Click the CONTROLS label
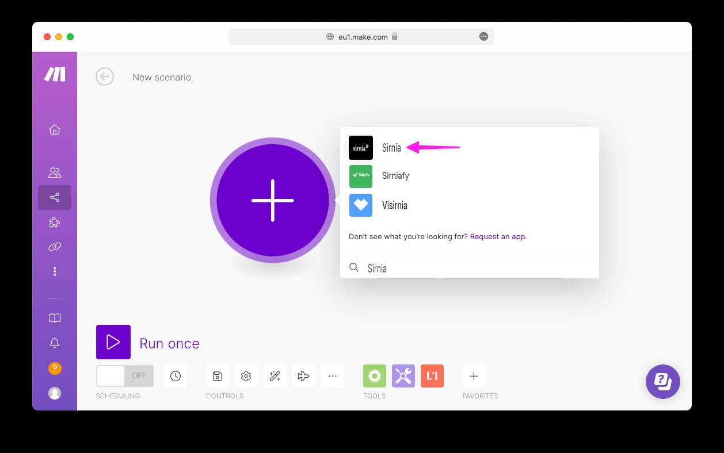 click(224, 396)
